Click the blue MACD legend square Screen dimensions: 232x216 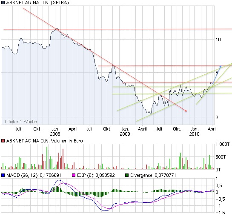click(x=3, y=175)
